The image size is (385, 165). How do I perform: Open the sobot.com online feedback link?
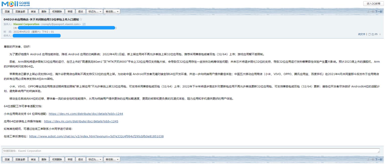[96, 136]
